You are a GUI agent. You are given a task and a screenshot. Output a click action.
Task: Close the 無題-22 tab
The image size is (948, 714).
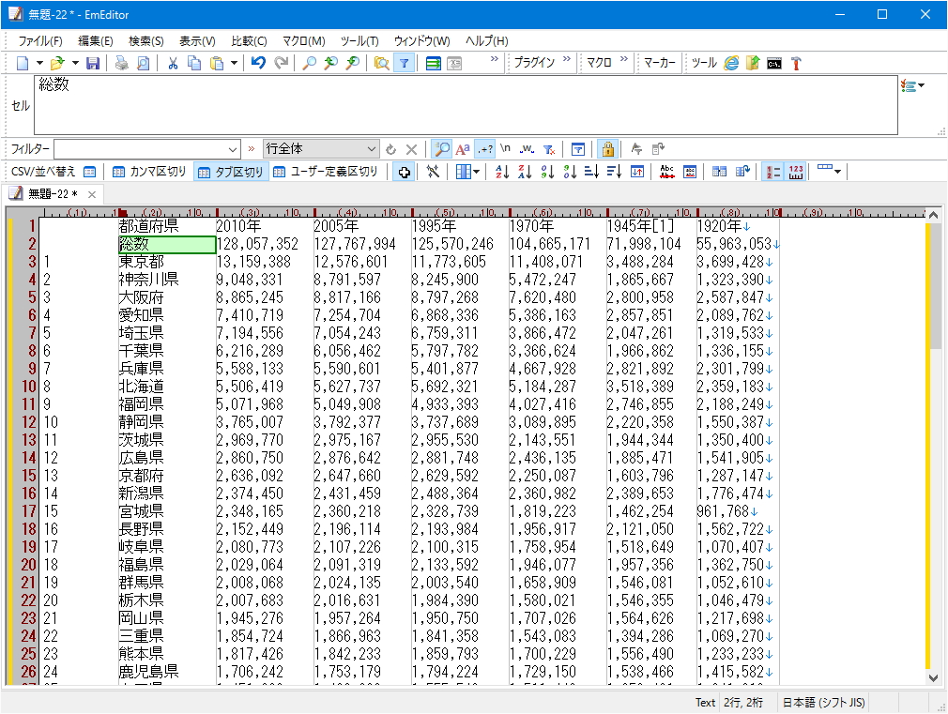(x=92, y=194)
